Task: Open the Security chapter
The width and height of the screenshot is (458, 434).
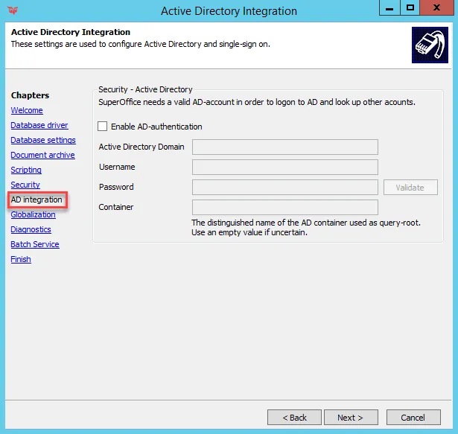Action: point(25,185)
